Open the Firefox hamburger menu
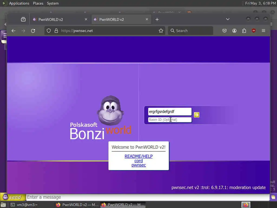277x208 pixels. pyautogui.click(x=263, y=31)
